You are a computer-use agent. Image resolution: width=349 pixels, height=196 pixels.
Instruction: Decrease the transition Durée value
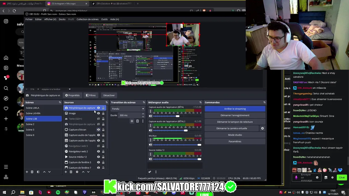tap(143, 117)
